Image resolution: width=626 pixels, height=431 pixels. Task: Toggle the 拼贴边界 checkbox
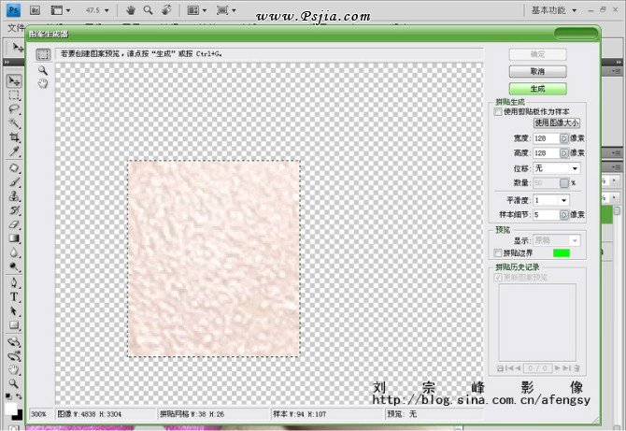pos(498,252)
